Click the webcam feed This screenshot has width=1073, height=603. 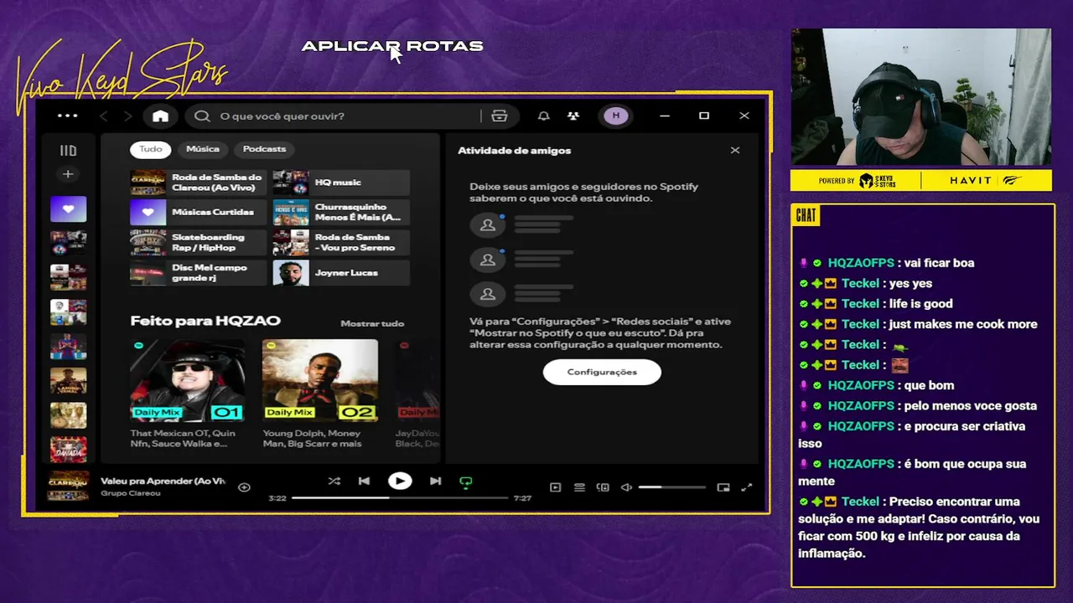tap(921, 97)
